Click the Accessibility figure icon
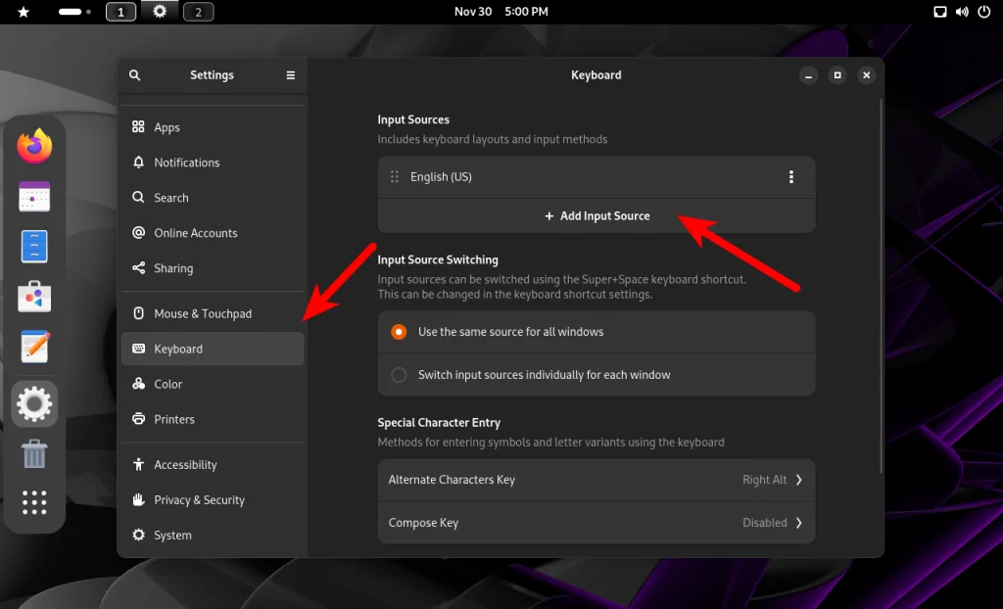 click(138, 464)
